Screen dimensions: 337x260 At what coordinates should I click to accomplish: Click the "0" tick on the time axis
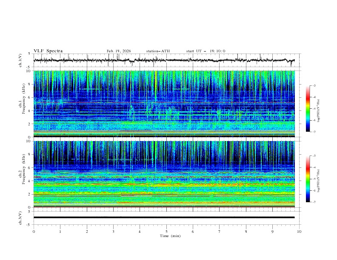(34, 232)
